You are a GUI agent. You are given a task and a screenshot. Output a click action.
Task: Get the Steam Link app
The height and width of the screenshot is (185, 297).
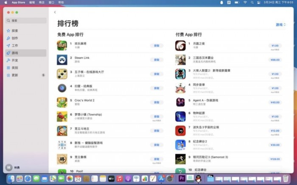pyautogui.click(x=157, y=60)
